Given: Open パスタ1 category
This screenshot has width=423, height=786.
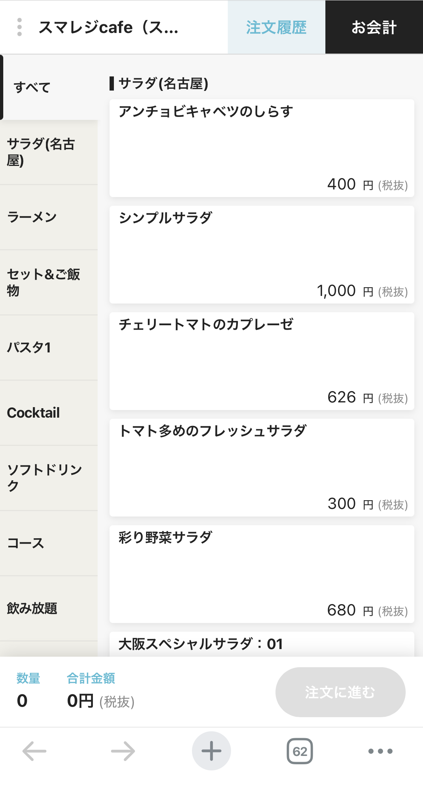Looking at the screenshot, I should (x=49, y=347).
